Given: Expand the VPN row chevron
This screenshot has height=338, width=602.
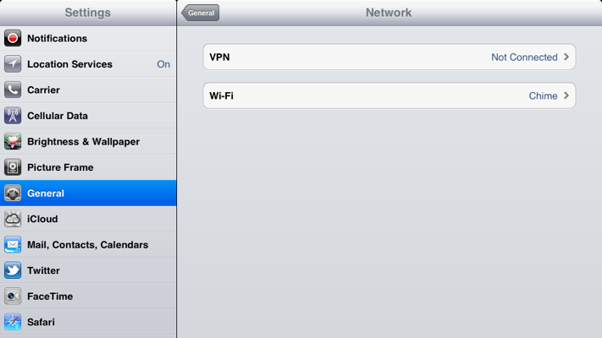Looking at the screenshot, I should point(566,57).
